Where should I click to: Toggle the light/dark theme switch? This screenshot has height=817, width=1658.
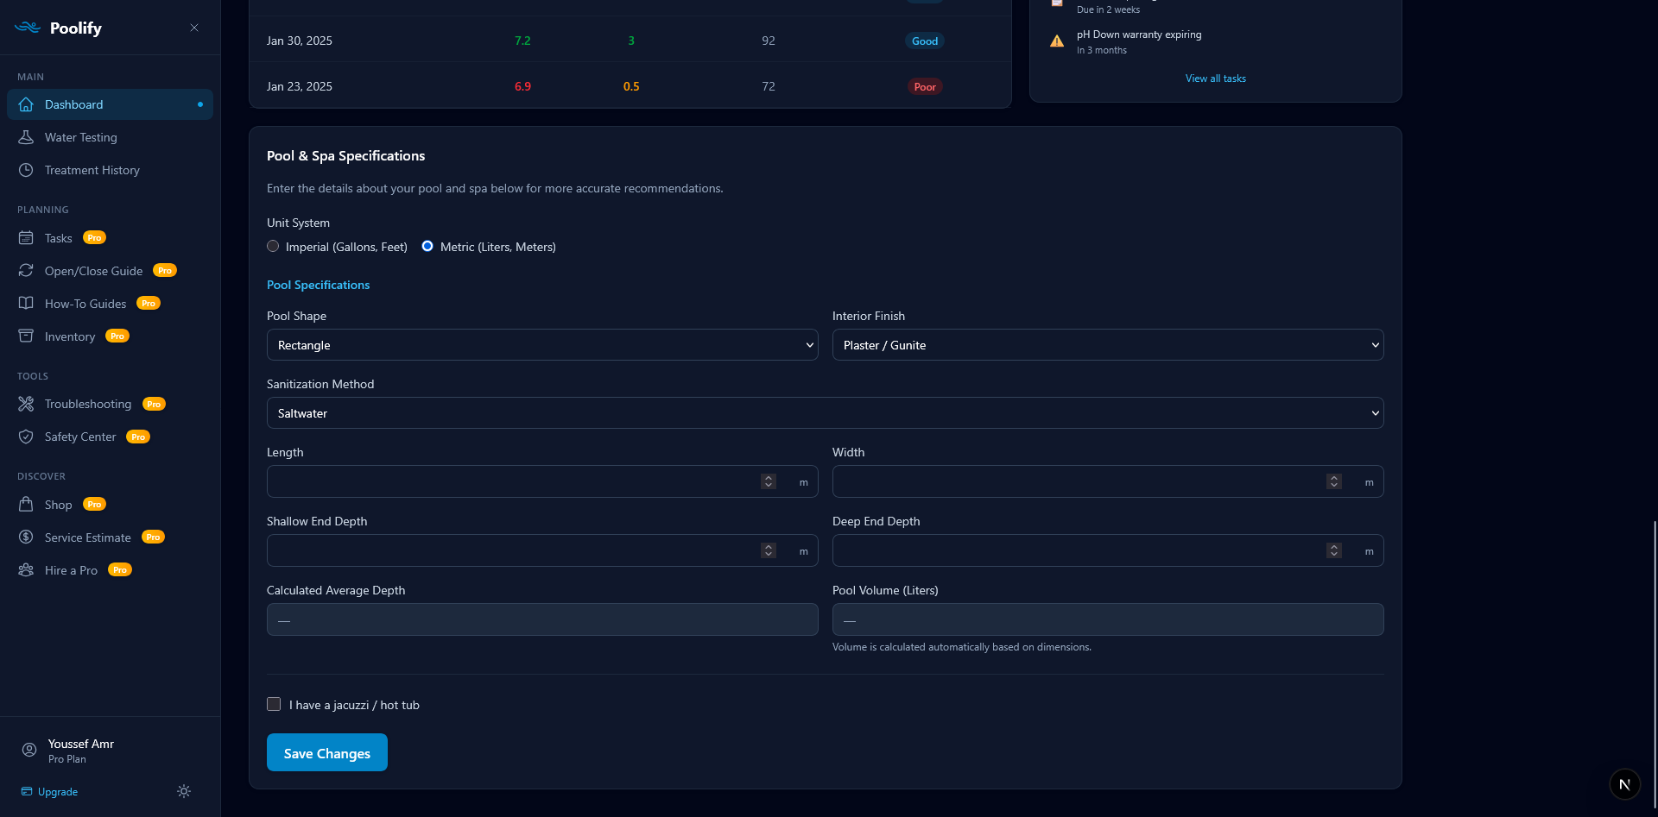pyautogui.click(x=183, y=791)
